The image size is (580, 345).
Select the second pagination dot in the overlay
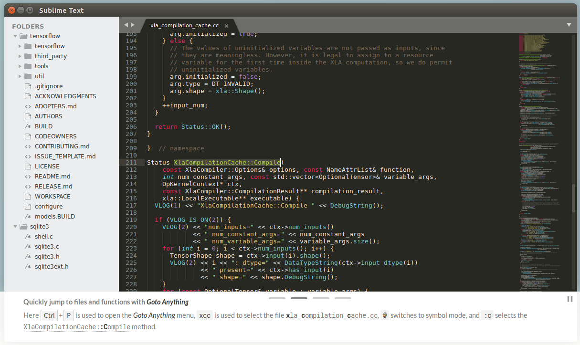(299, 298)
